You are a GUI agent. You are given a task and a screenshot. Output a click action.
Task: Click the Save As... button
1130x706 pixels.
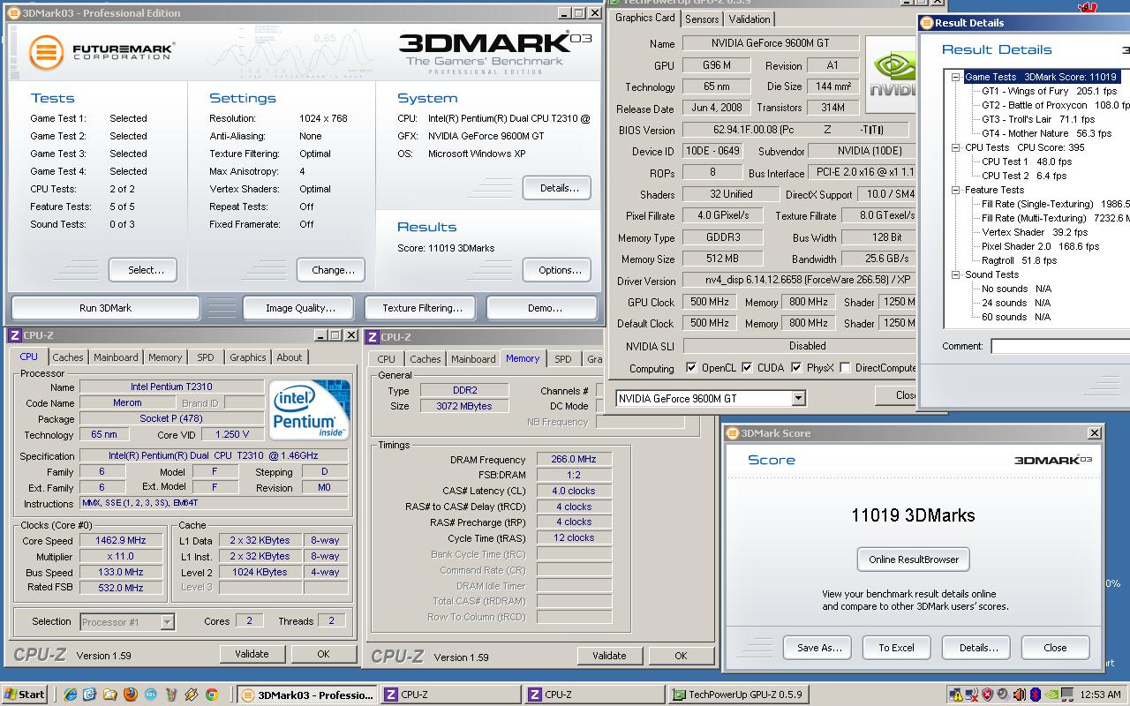click(x=817, y=648)
